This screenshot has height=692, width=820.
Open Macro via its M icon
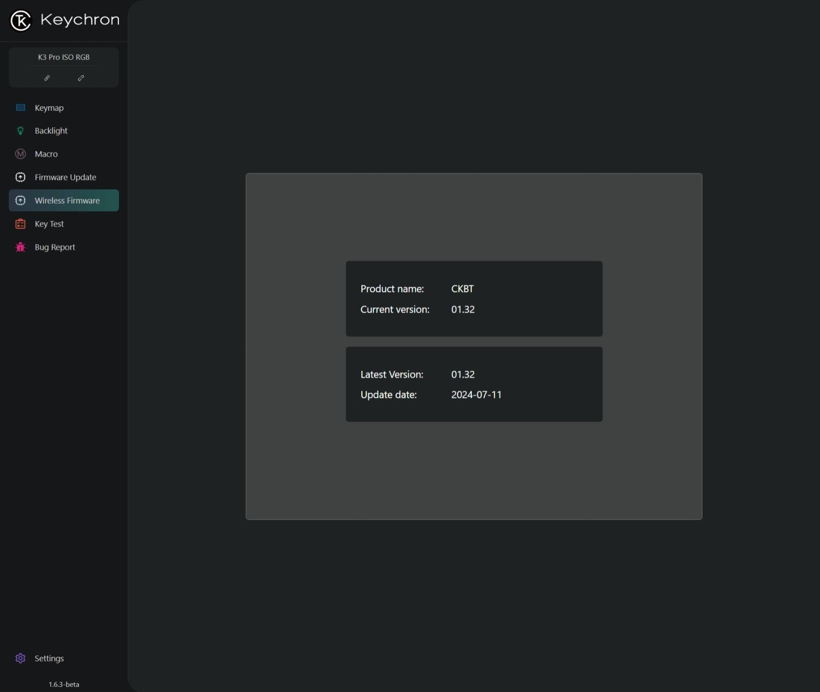(x=20, y=154)
